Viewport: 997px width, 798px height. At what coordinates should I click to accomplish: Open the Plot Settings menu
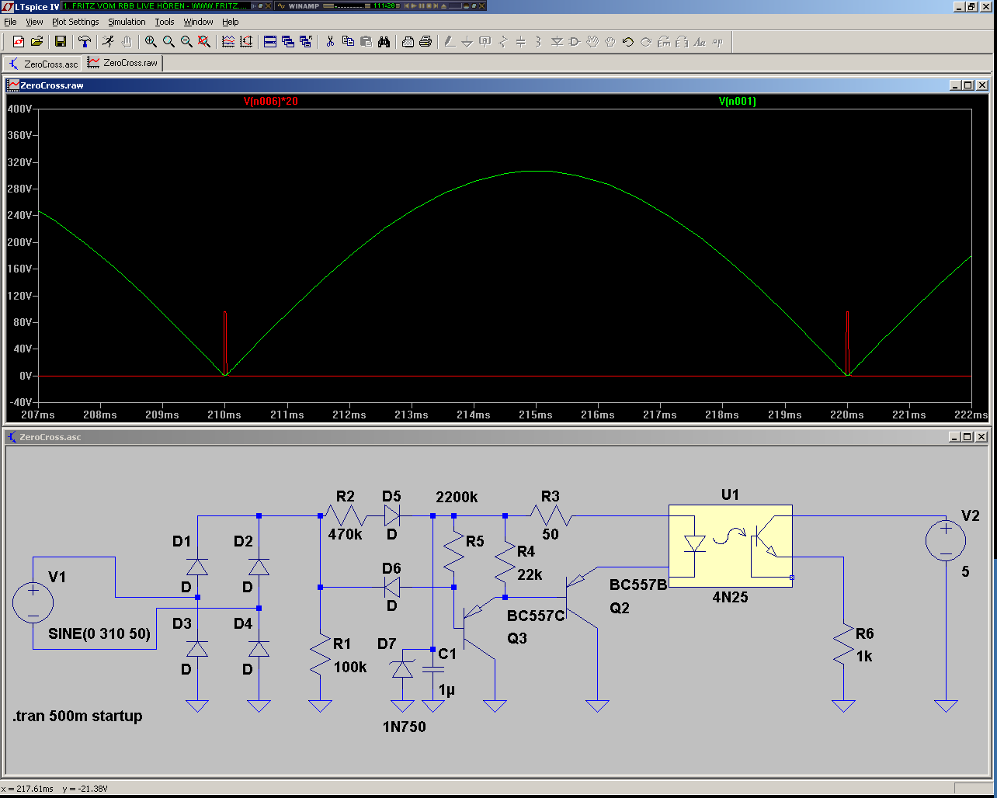pyautogui.click(x=75, y=22)
